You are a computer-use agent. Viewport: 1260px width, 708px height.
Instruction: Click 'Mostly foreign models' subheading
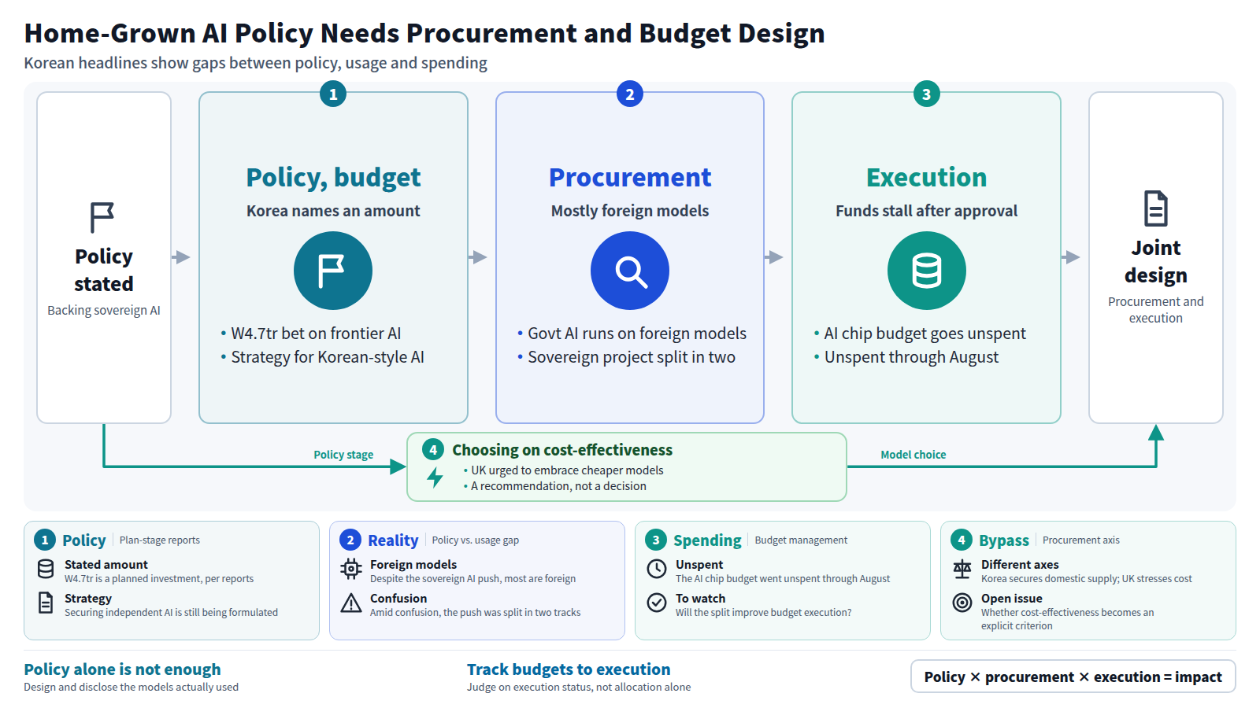(x=630, y=211)
